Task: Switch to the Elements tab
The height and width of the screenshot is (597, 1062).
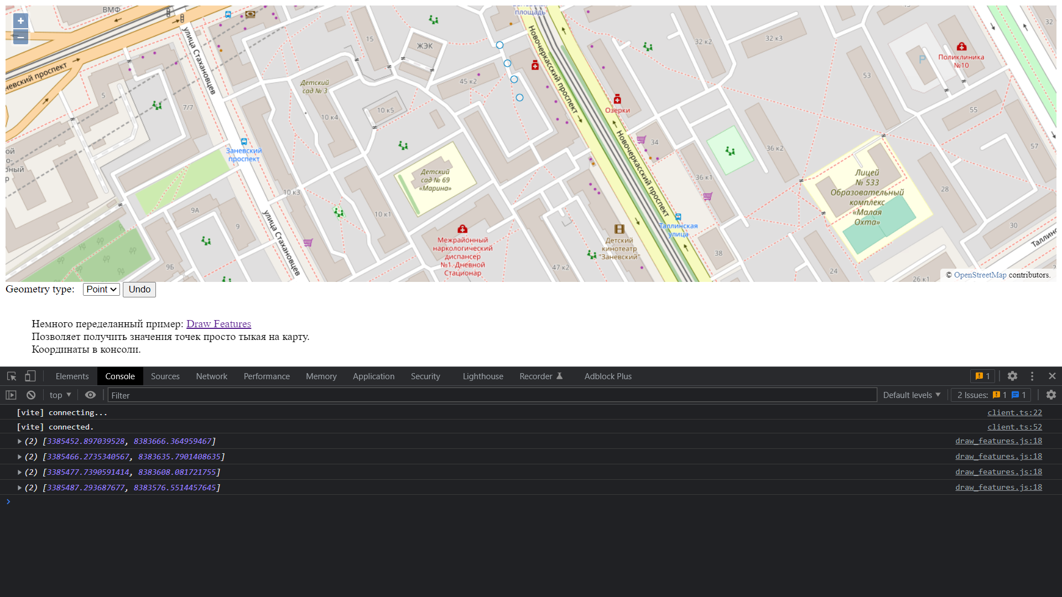Action: coord(72,376)
